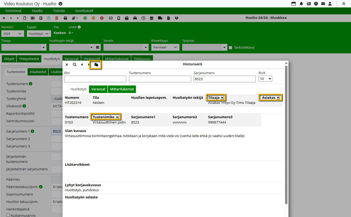Click the green checkmark approve icon

[85, 18]
